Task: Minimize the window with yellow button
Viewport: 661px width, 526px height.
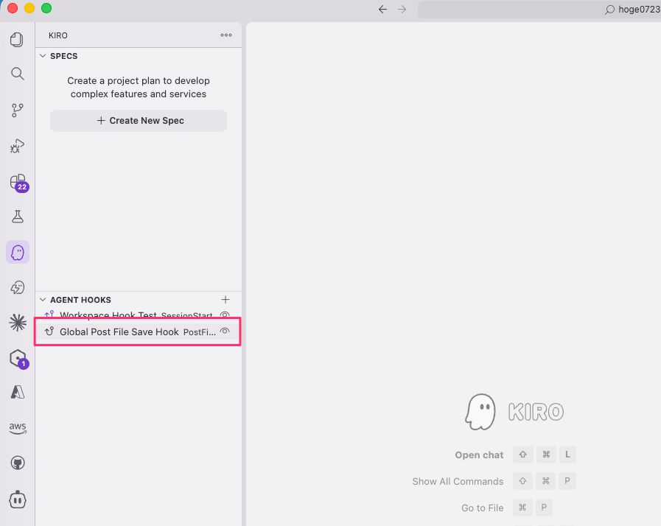Action: [29, 8]
